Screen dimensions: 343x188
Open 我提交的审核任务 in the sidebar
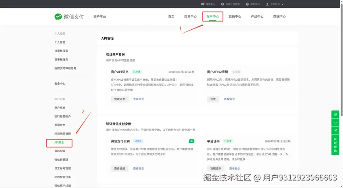[x=65, y=68]
